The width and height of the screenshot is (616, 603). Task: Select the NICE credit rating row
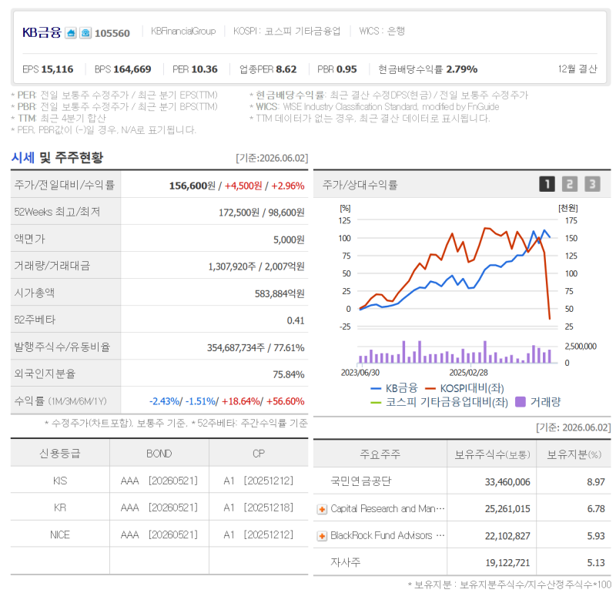[x=159, y=534]
